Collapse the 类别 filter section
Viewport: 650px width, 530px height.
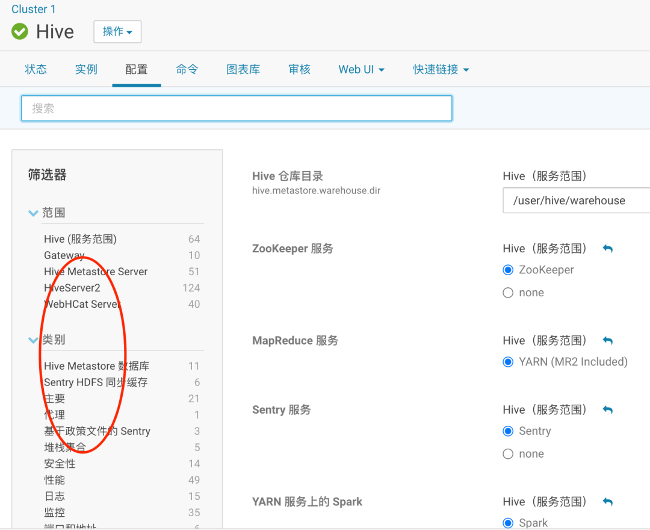(x=33, y=340)
